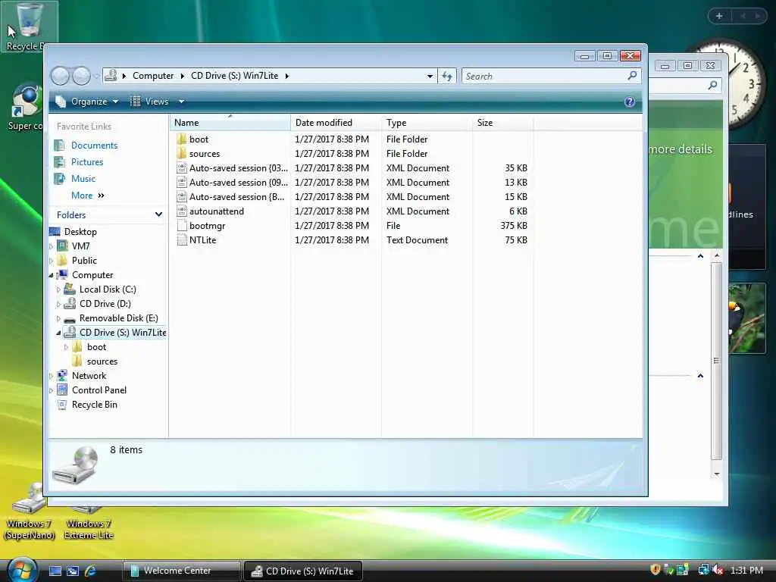The height and width of the screenshot is (582, 776).
Task: Expand the arrow after Computer in breadcrumb
Action: coord(182,76)
